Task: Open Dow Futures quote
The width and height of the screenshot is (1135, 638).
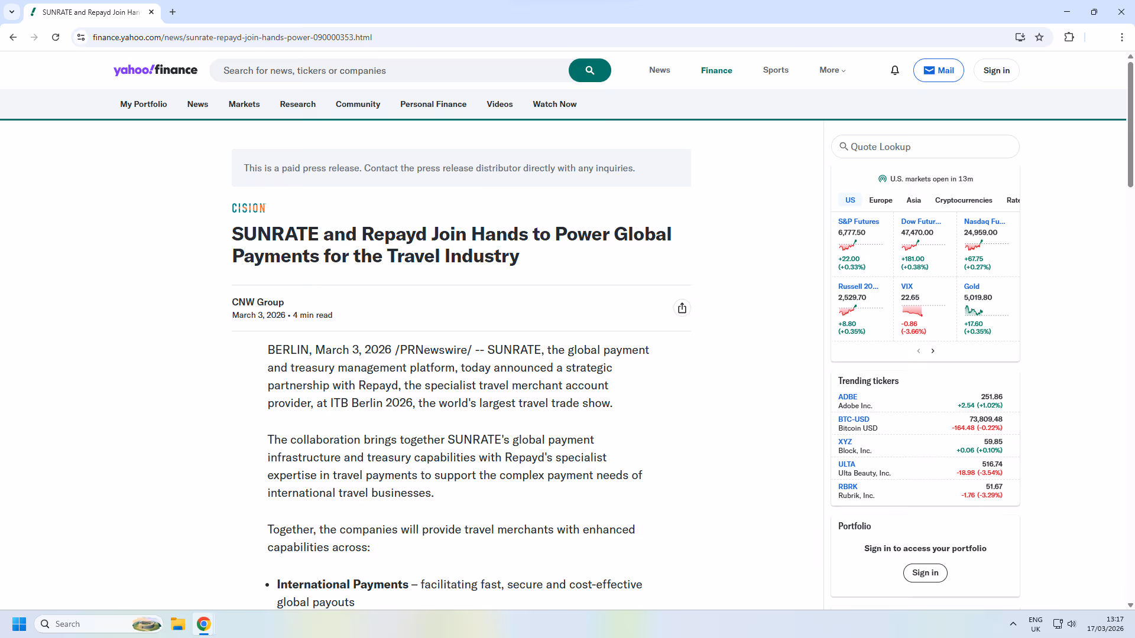Action: point(921,222)
